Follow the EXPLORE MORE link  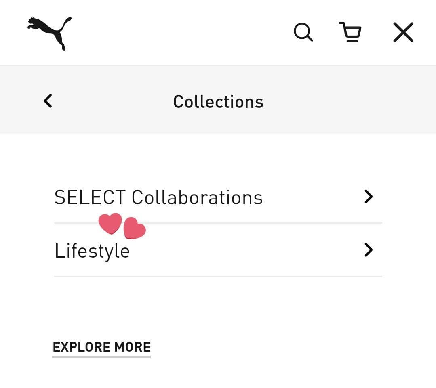pyautogui.click(x=101, y=347)
